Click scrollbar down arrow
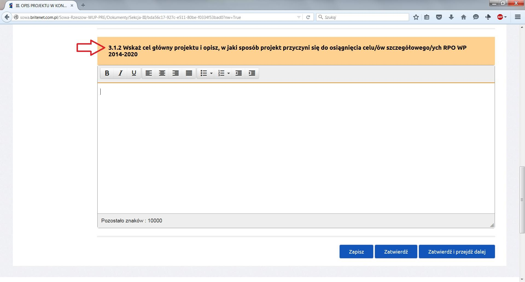The image size is (525, 282). click(522, 279)
